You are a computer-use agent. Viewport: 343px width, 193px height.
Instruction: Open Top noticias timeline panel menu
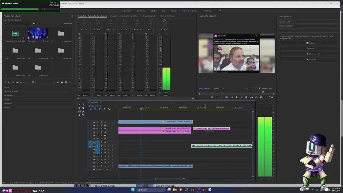tap(100, 102)
